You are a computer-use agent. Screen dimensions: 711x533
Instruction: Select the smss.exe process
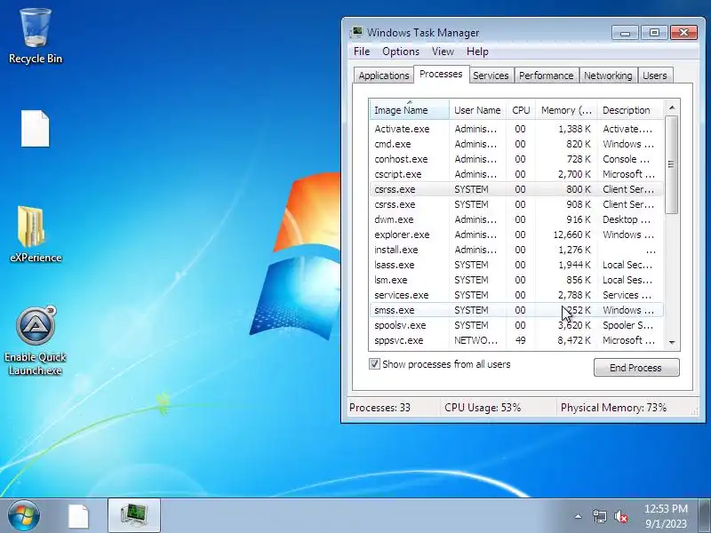(516, 310)
